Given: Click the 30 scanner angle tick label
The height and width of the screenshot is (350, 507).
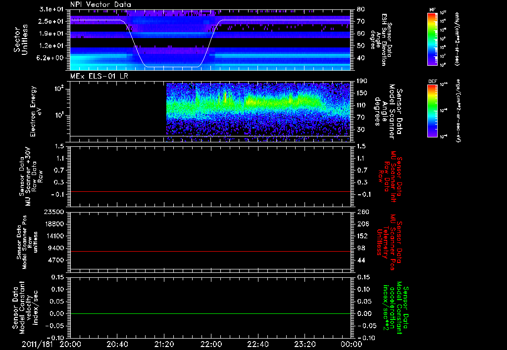Looking at the screenshot, I should [361, 130].
